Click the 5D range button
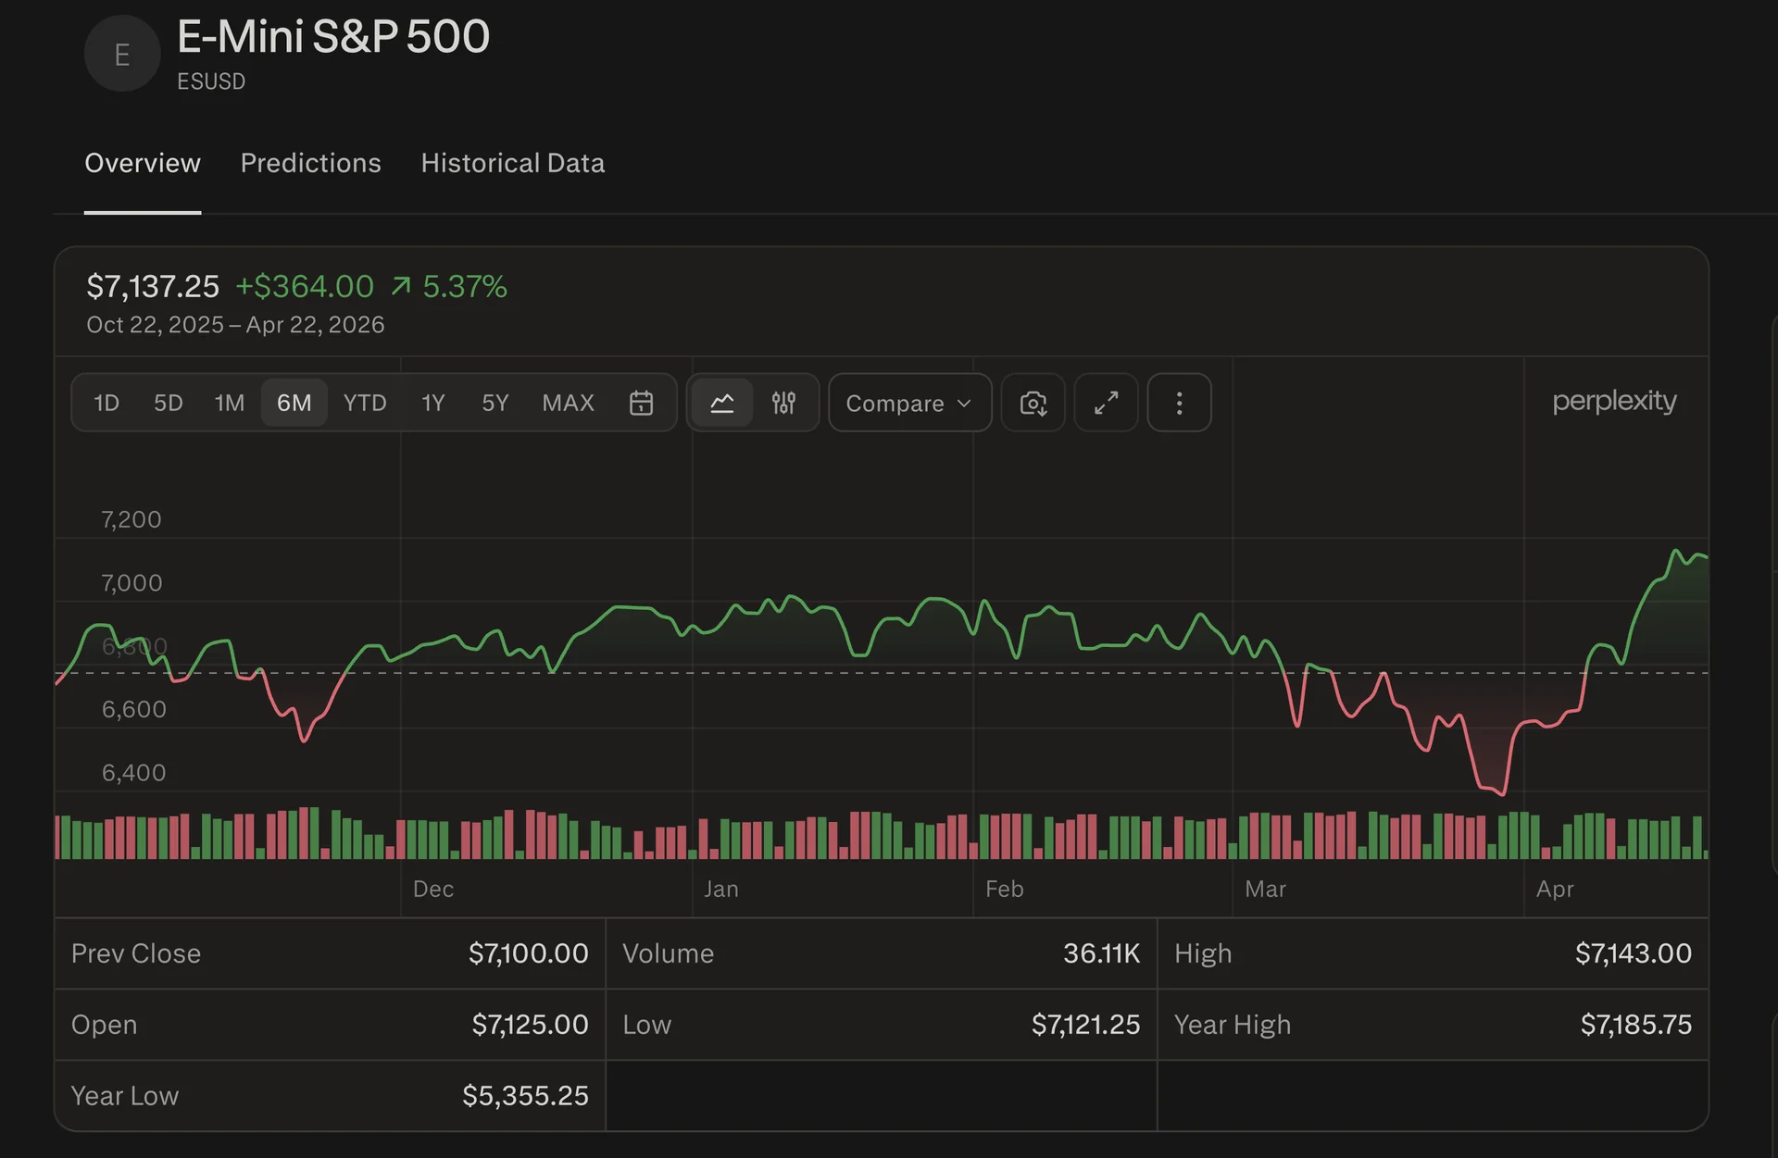This screenshot has height=1158, width=1778. point(168,403)
